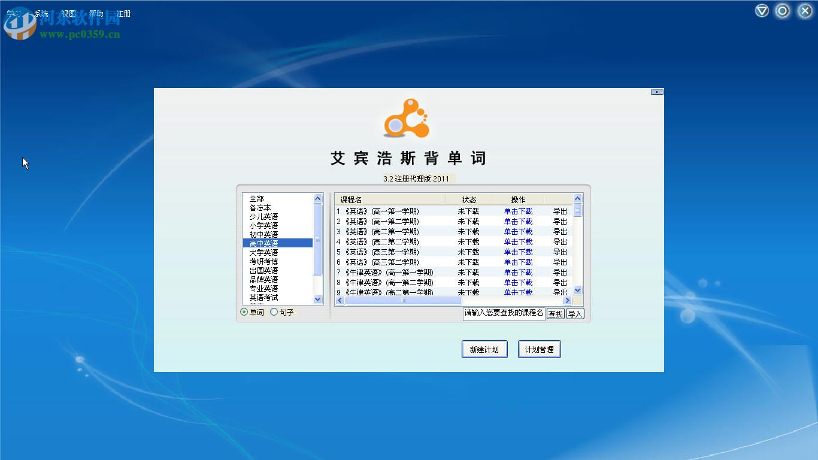
Task: Click the 注册 menu item
Action: [x=122, y=13]
